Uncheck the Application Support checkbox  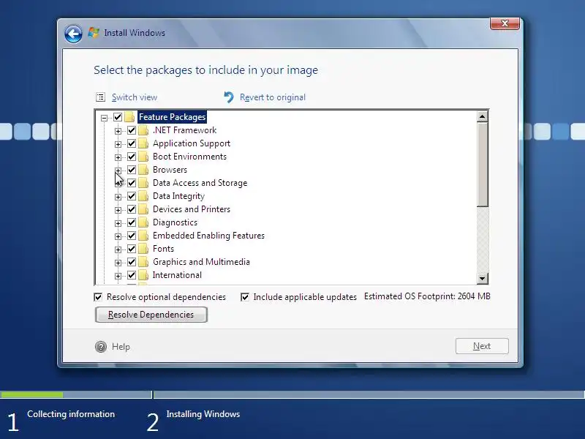pyautogui.click(x=132, y=143)
